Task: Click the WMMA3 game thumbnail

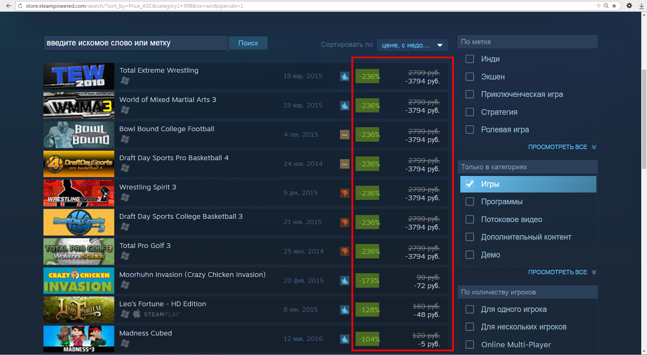Action: tap(79, 105)
